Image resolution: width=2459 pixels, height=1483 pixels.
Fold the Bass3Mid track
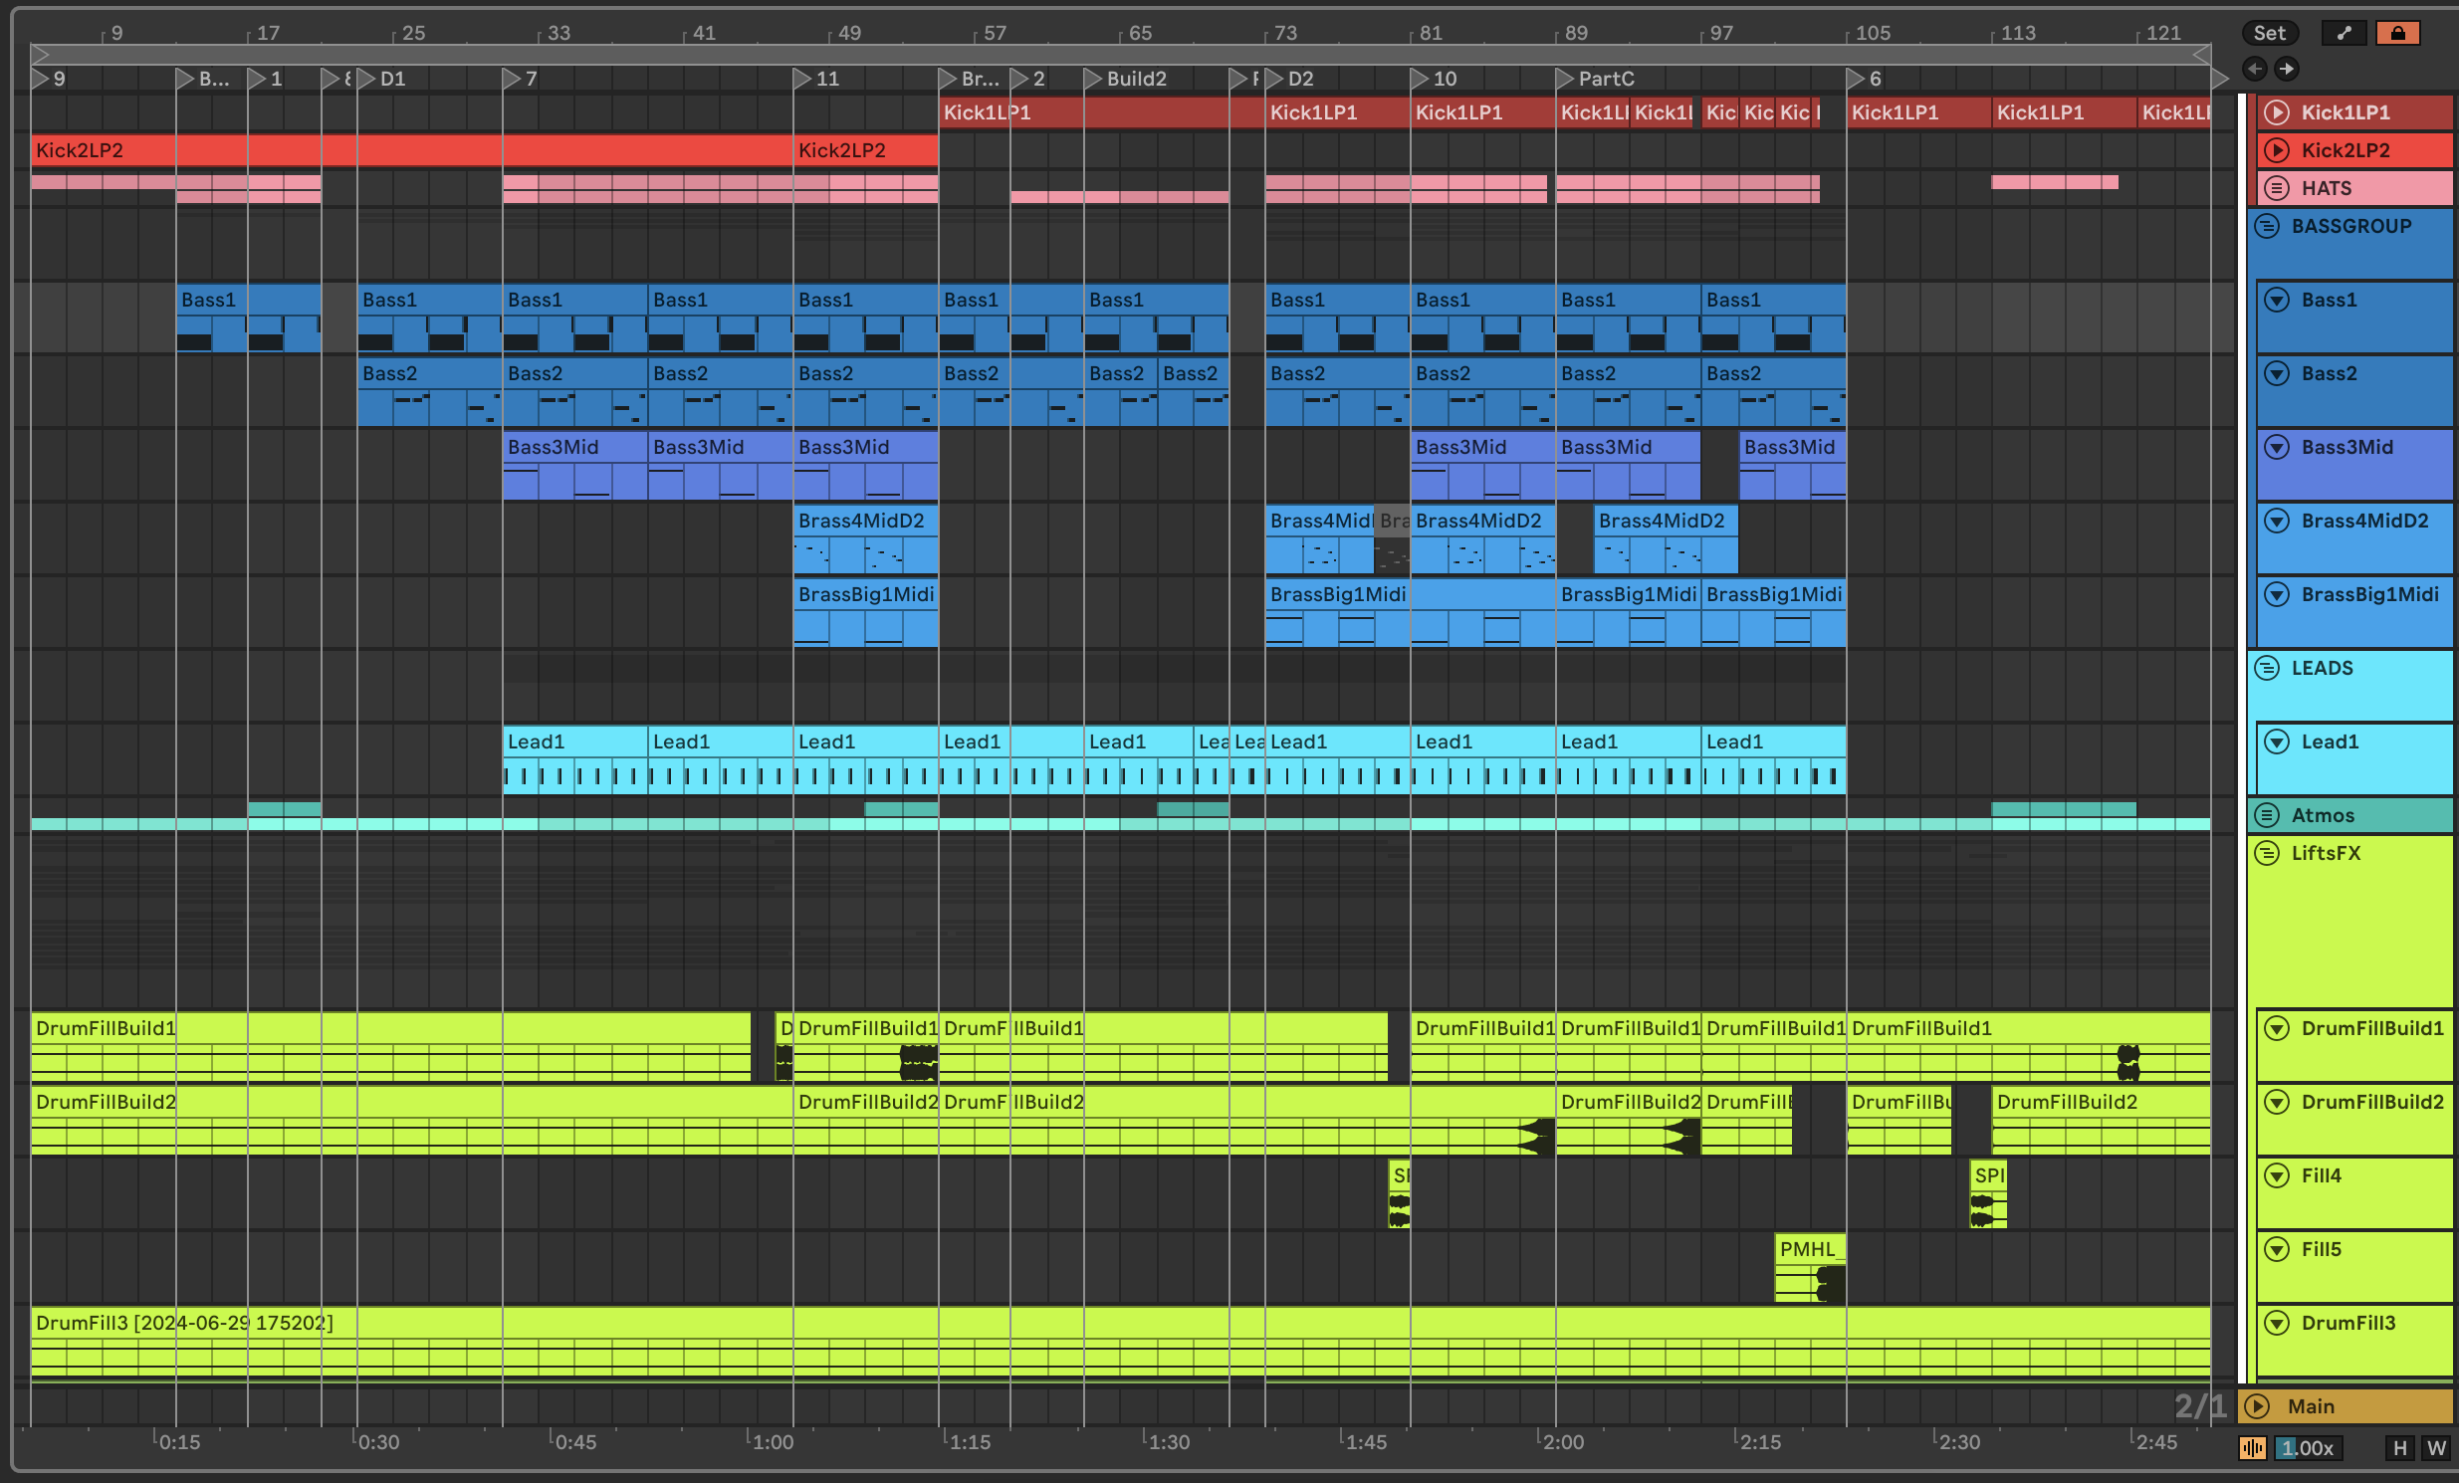(2277, 447)
